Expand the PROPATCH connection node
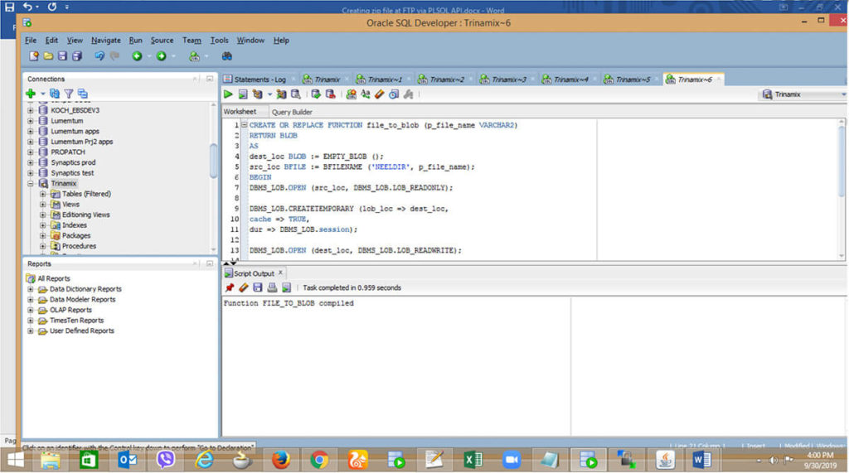Image resolution: width=849 pixels, height=473 pixels. (x=31, y=152)
